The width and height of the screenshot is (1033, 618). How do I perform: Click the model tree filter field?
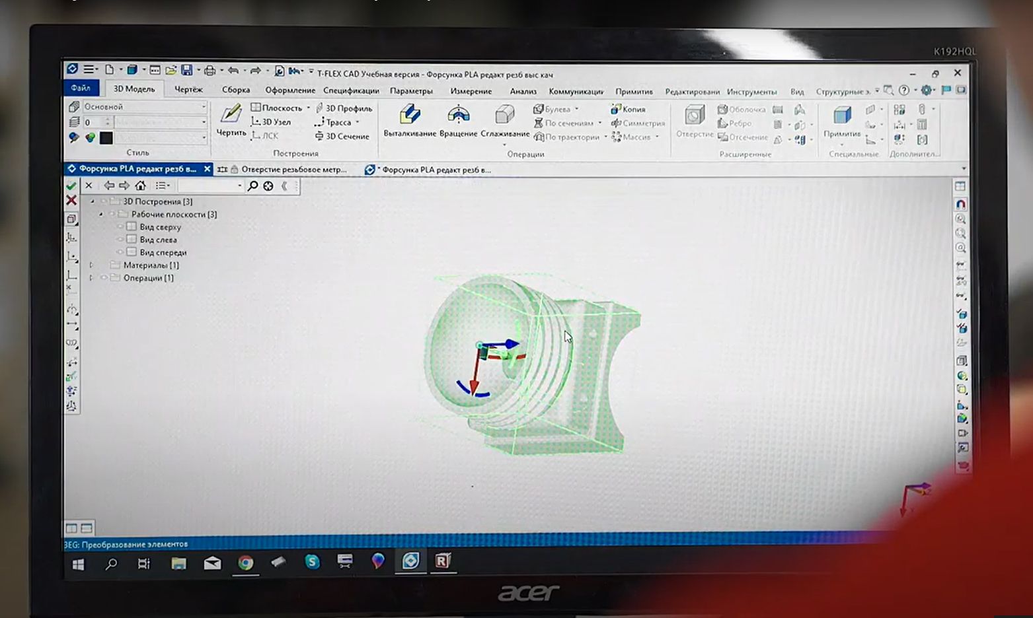[210, 186]
